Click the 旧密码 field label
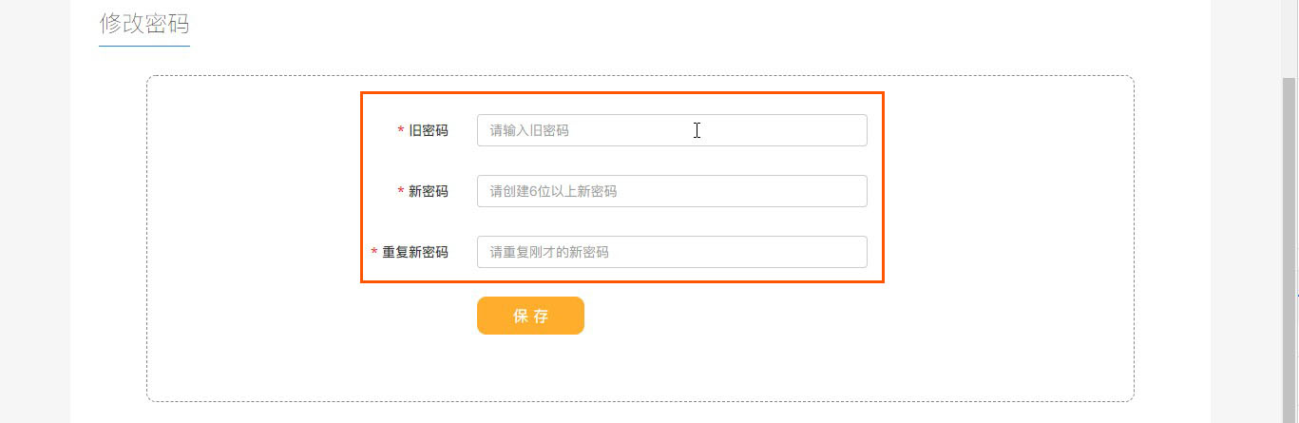Screen dimensions: 1299x423 429,131
